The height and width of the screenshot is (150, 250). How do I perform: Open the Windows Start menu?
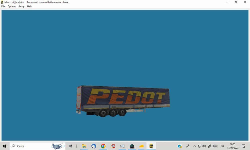4,146
